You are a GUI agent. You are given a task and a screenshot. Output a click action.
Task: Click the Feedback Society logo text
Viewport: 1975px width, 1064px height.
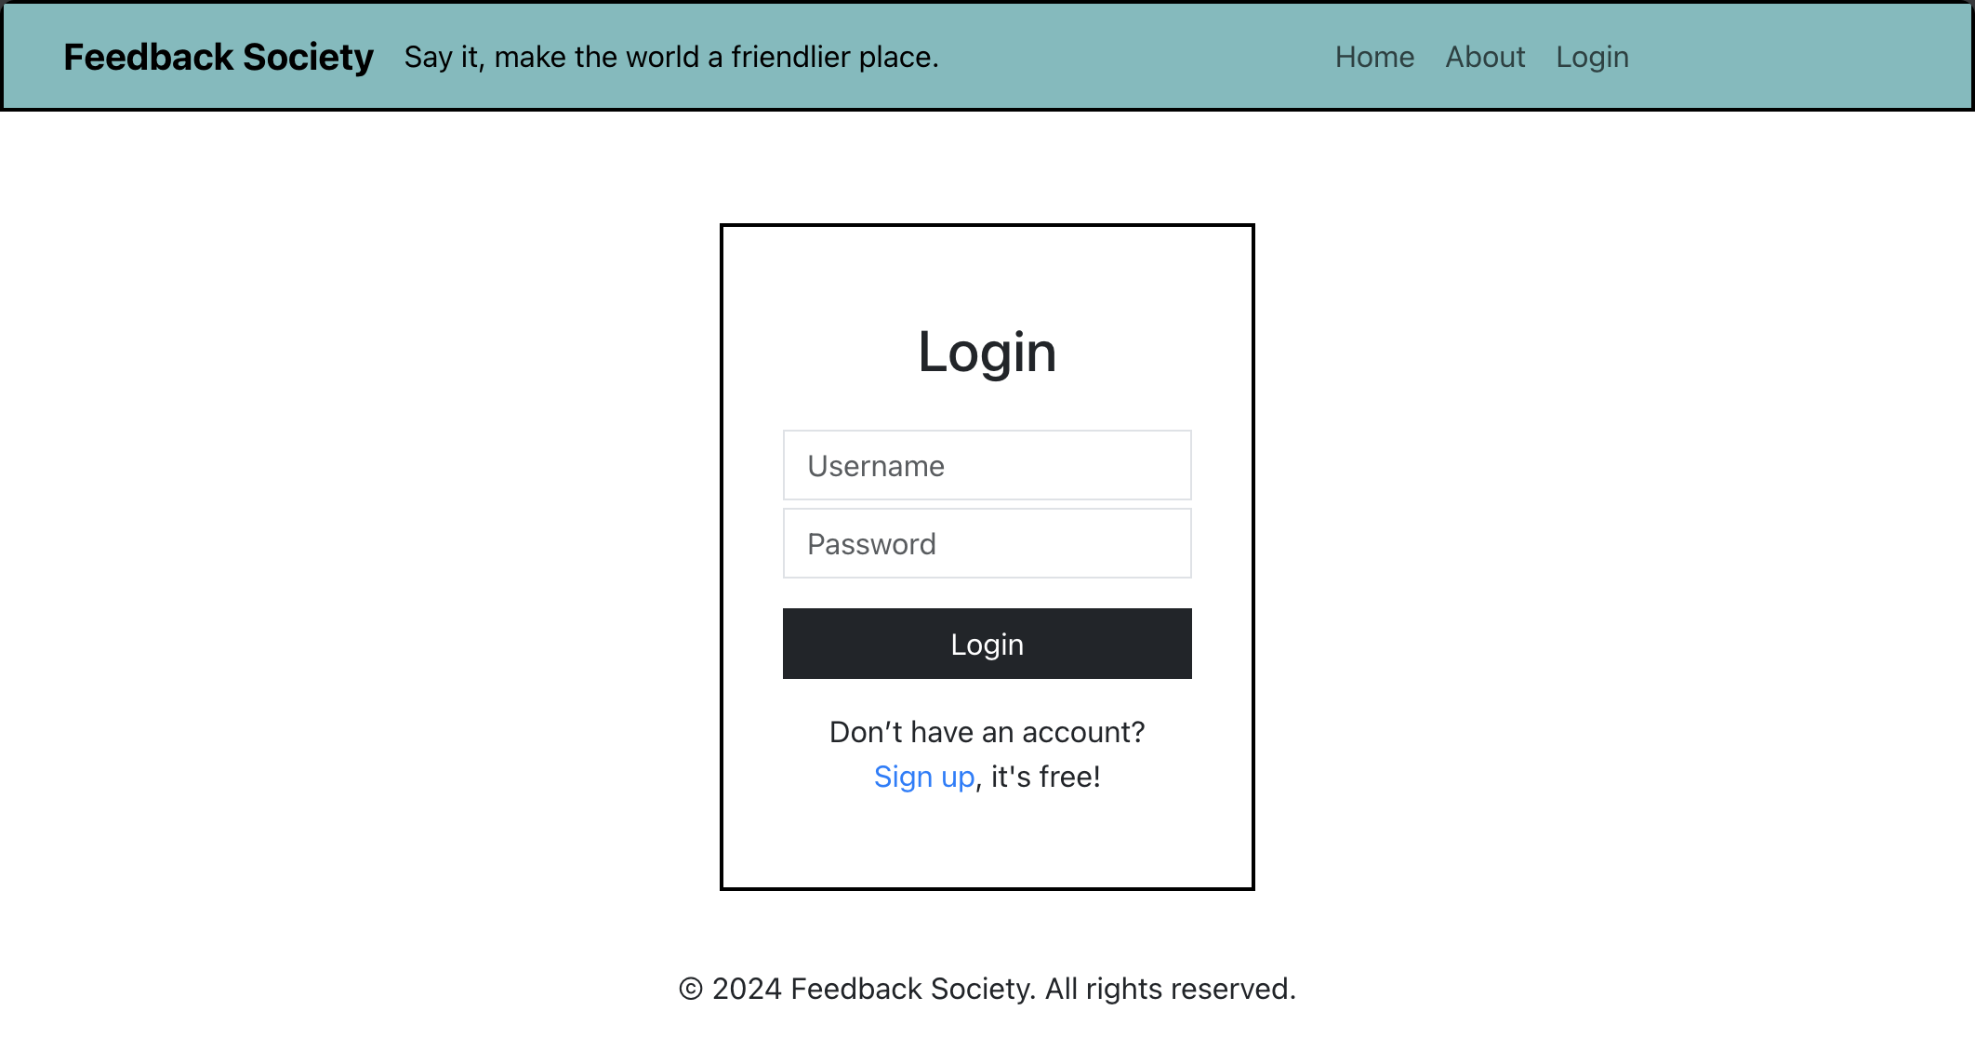coord(220,57)
